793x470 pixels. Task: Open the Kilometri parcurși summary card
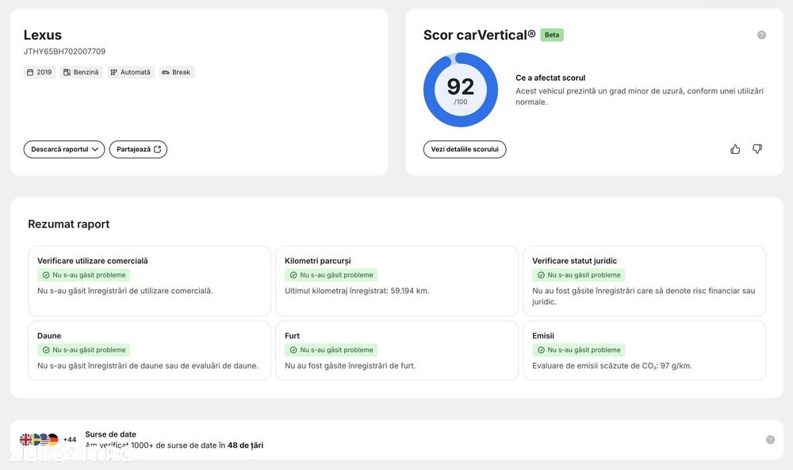(x=397, y=281)
